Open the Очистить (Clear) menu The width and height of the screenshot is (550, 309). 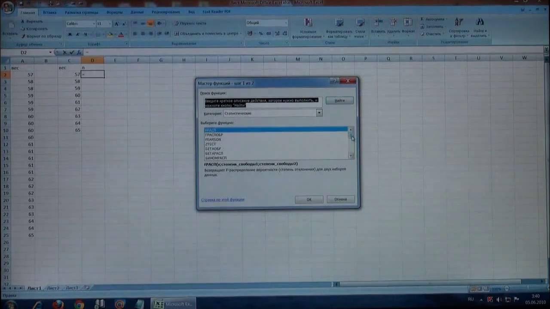pyautogui.click(x=432, y=34)
